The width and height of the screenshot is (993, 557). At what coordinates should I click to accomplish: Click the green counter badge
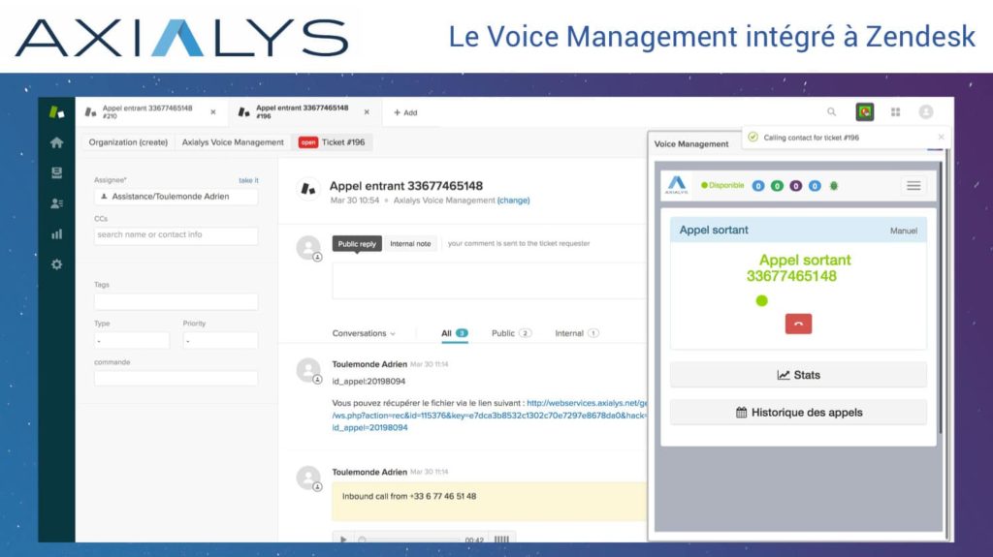tap(777, 185)
